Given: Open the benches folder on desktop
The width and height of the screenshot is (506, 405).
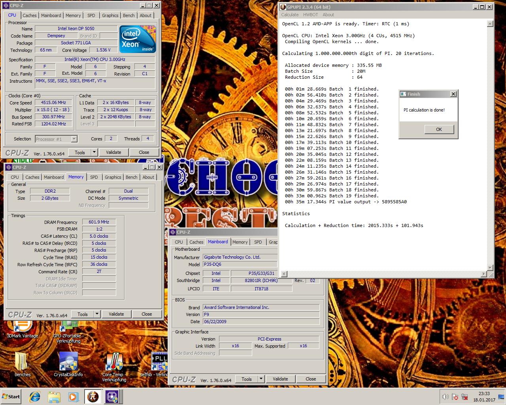Looking at the screenshot, I should [x=22, y=364].
